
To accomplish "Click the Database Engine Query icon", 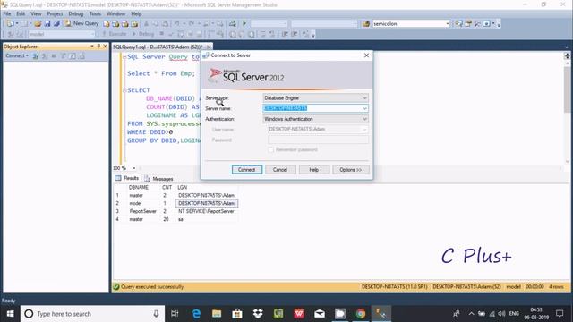I will [107, 24].
